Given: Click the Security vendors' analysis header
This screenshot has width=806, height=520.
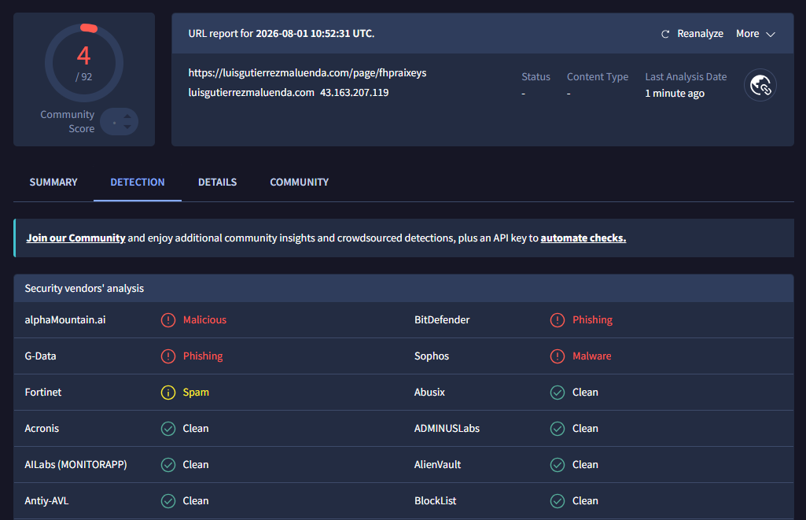Looking at the screenshot, I should pyautogui.click(x=84, y=289).
